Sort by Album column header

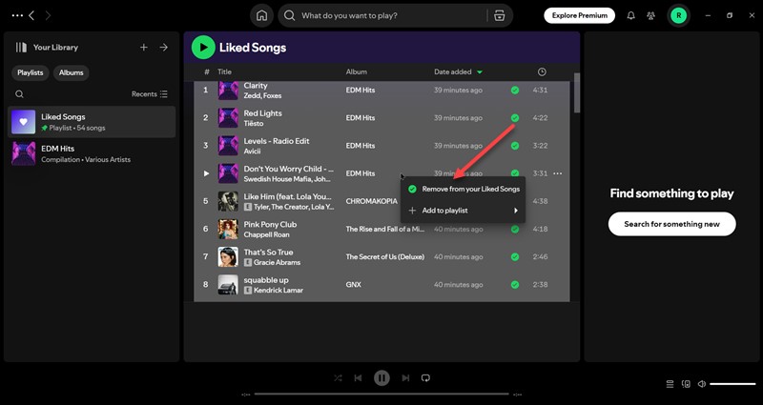356,72
